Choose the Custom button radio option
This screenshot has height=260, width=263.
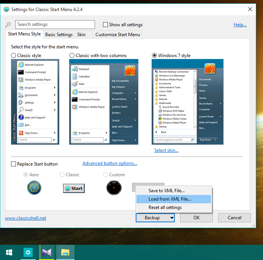(x=105, y=175)
